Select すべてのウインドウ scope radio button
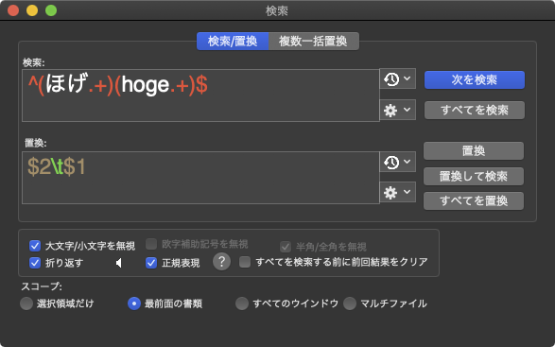Viewport: 555px width, 347px height. pyautogui.click(x=242, y=304)
